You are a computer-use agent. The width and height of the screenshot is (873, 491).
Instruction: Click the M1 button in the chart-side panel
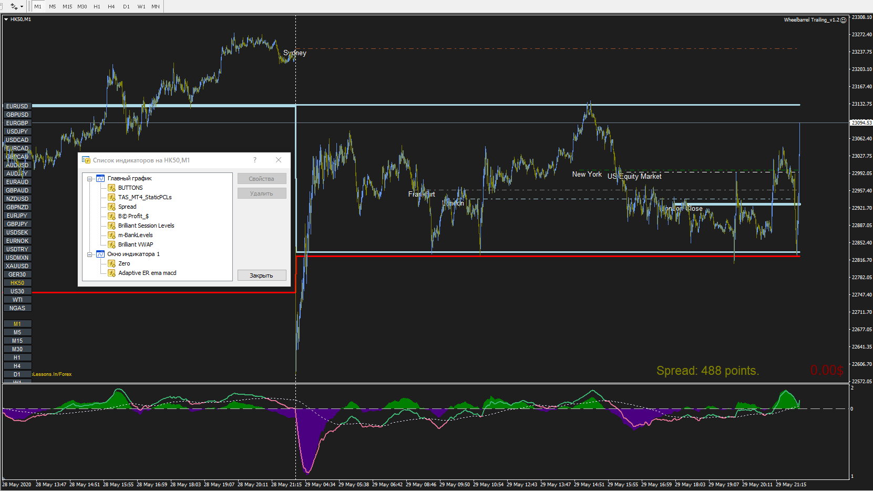tap(17, 324)
